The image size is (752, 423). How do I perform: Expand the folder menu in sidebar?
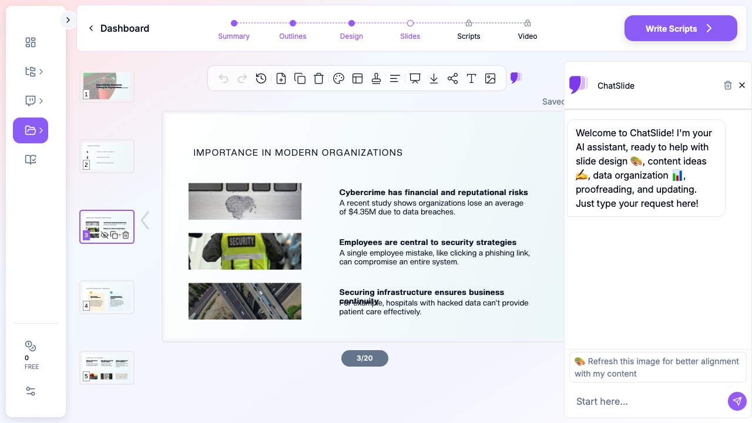pos(31,130)
